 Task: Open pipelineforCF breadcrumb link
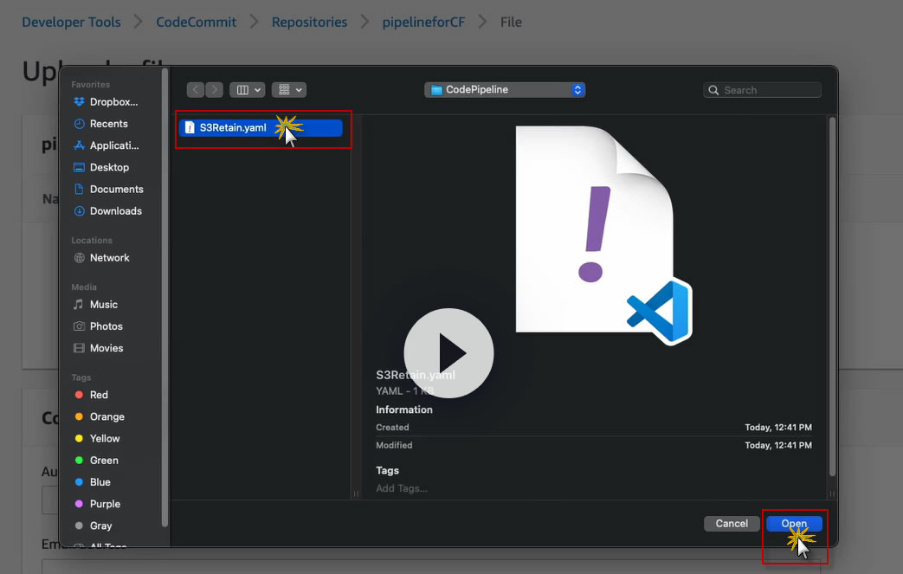click(423, 22)
